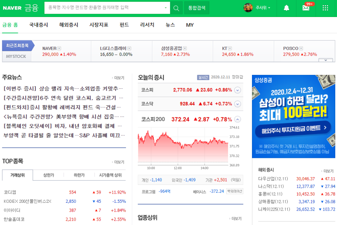Open news '부양책 곧 타결될 줄 알았는데'
The height and width of the screenshot is (225, 337).
pyautogui.click(x=64, y=135)
